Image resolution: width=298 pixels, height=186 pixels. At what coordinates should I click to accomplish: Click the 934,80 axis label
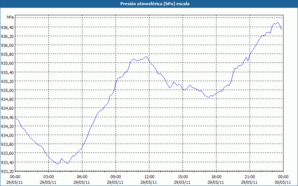(x=7, y=100)
